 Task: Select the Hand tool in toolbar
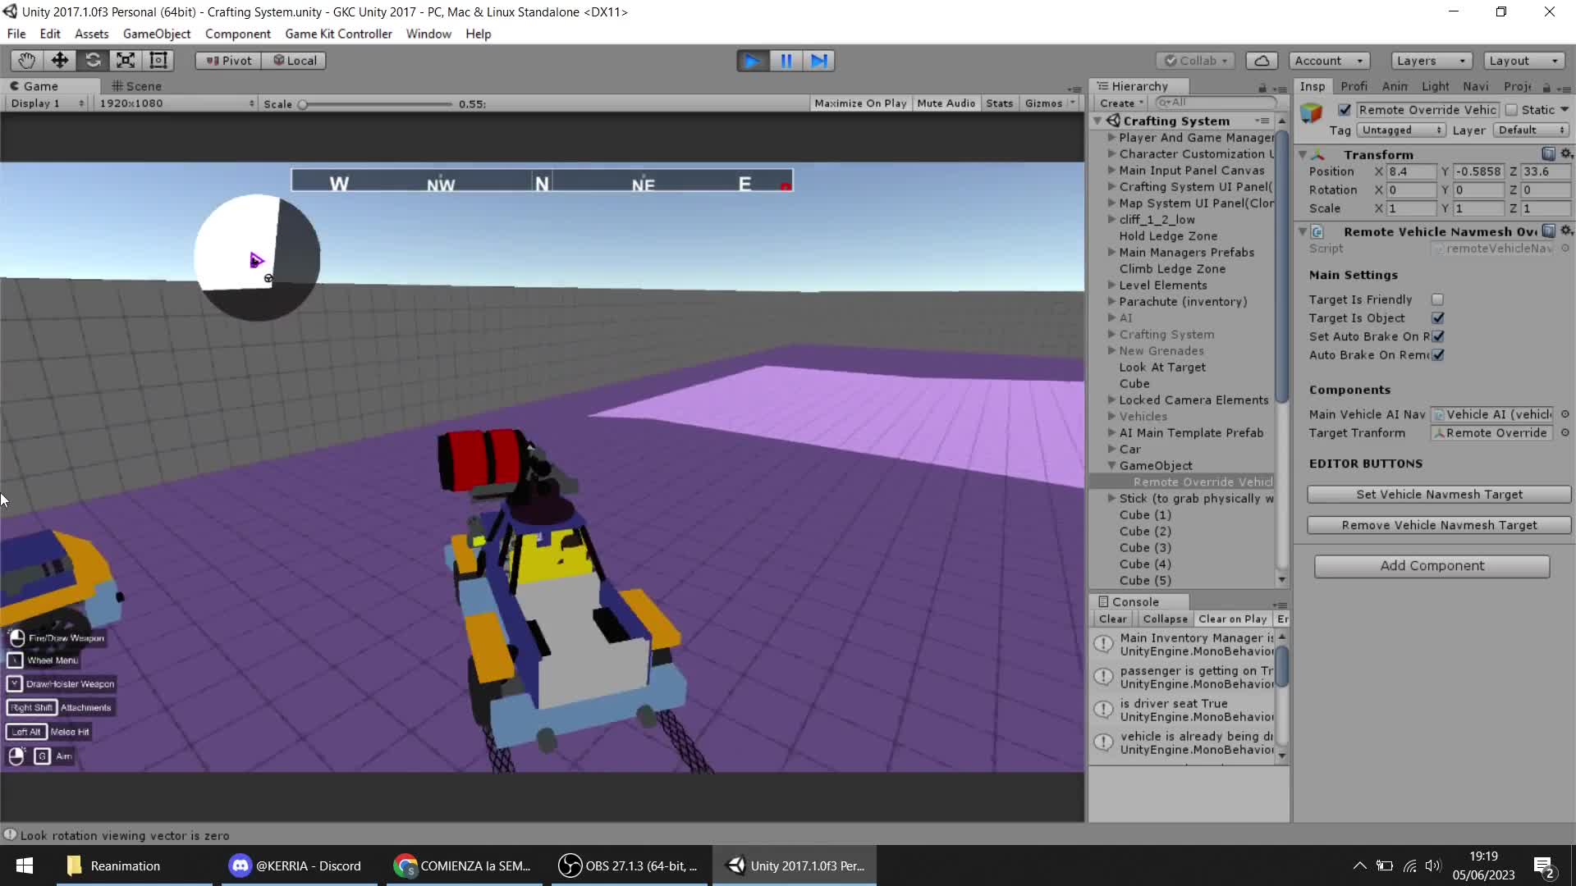(x=26, y=61)
